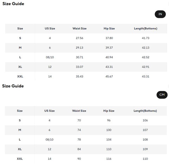Screen dimensions: 169x165
Task: Select the XXL row in inches table
Action: 86,76
